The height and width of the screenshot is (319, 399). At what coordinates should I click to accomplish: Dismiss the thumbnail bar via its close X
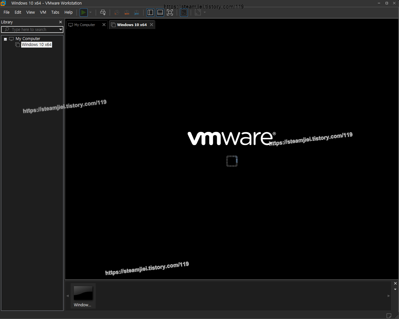point(395,283)
